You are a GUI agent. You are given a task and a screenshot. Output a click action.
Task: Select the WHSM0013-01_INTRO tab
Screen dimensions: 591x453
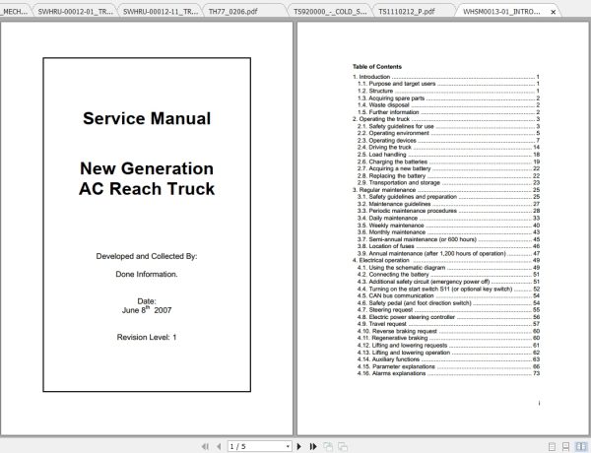pos(501,12)
